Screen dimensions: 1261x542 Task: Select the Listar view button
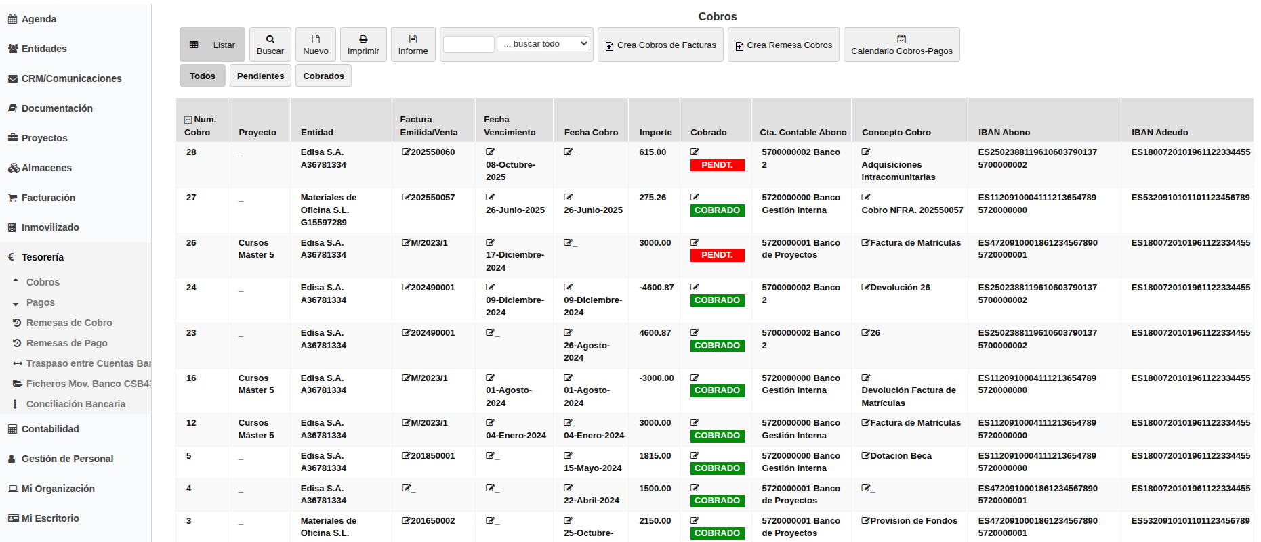pyautogui.click(x=212, y=45)
